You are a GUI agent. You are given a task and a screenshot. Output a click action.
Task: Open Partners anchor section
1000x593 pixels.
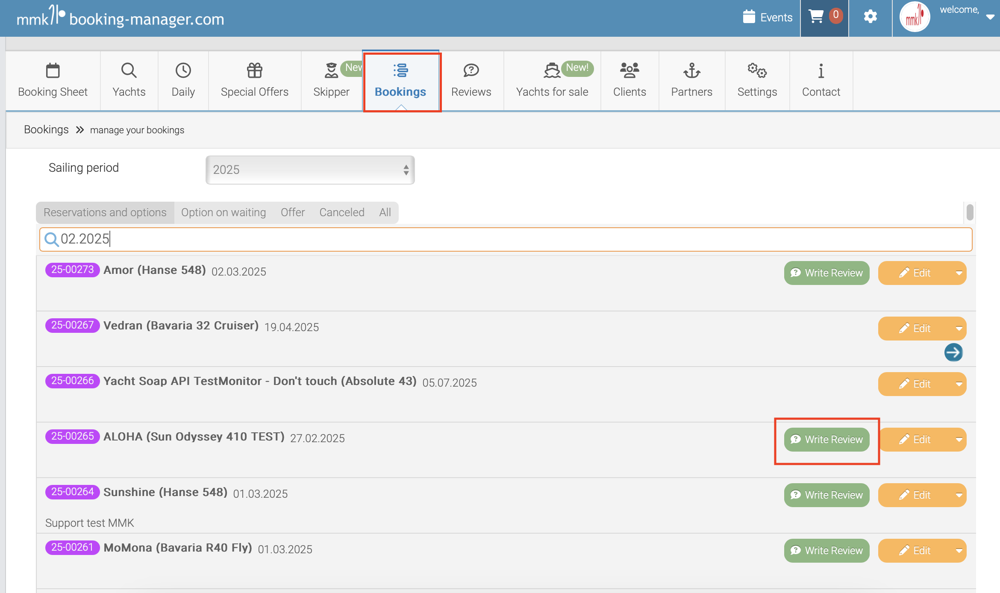click(x=691, y=81)
